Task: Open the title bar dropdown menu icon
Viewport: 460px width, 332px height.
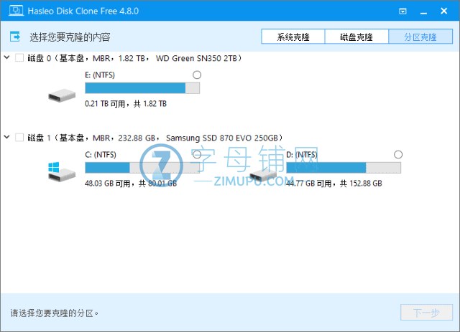Action: [402, 11]
